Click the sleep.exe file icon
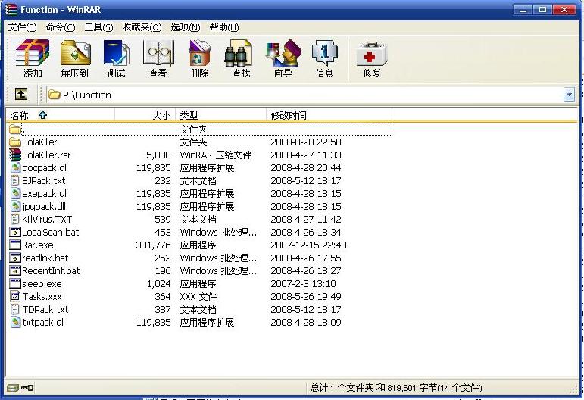Viewport: 584px width, 400px height. [x=15, y=283]
